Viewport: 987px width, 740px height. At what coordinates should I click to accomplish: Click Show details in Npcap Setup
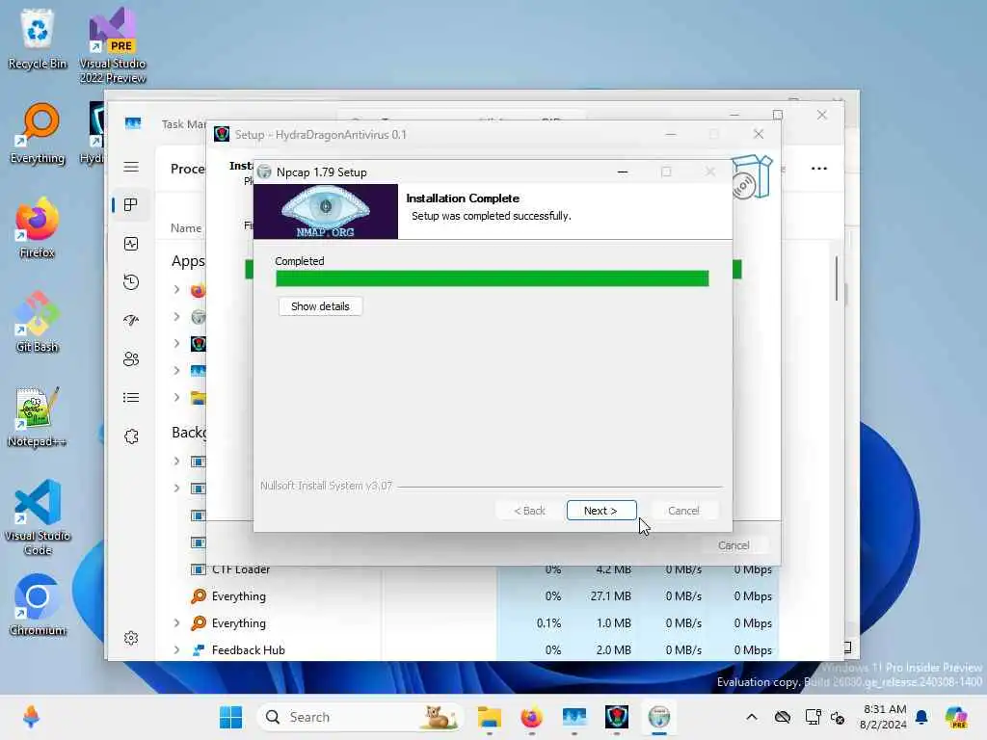[x=320, y=306]
